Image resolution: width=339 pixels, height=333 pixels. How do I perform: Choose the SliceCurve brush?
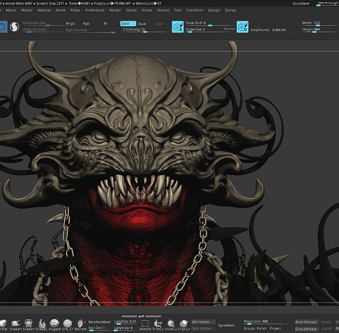click(x=171, y=325)
